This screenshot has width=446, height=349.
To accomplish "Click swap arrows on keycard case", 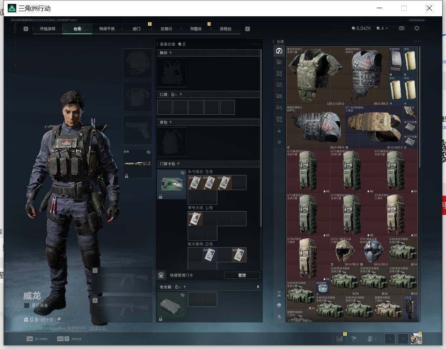I will pos(182,173).
